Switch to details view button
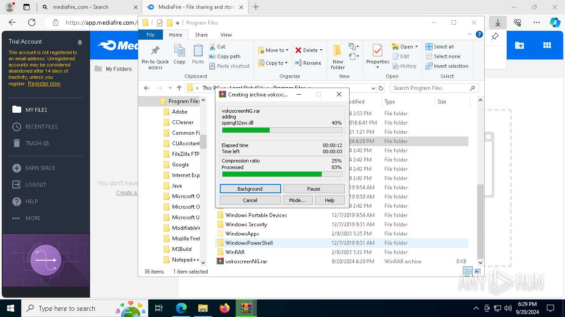 coord(468,271)
